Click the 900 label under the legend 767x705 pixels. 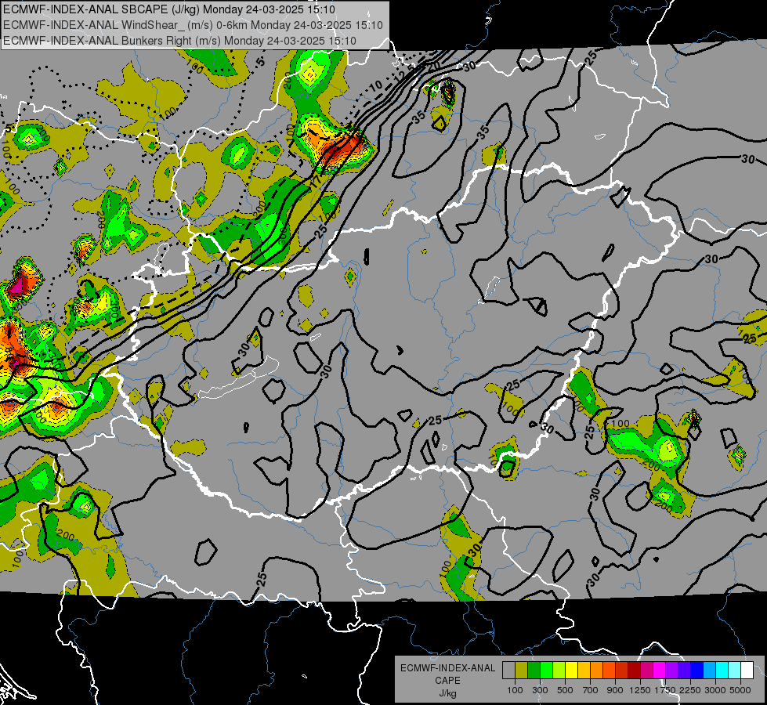click(615, 690)
